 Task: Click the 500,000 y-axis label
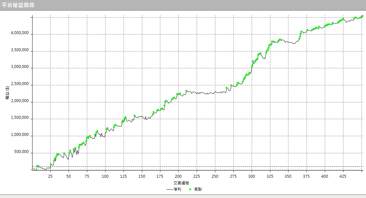pos(22,152)
